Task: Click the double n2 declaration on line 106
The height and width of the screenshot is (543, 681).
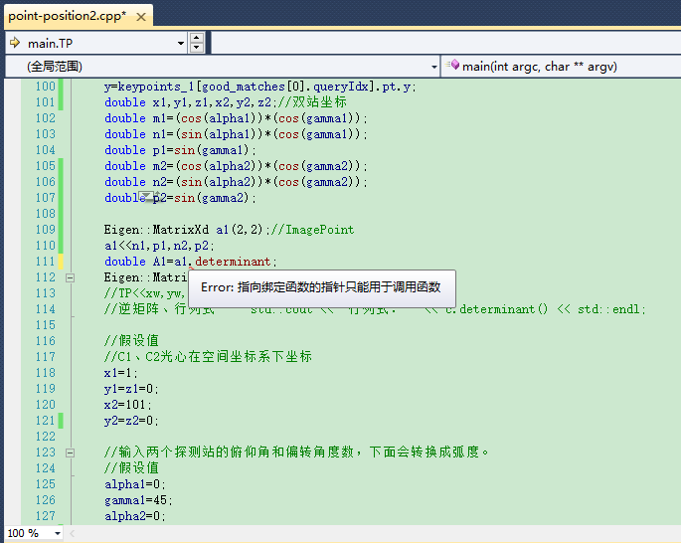Action: point(236,182)
